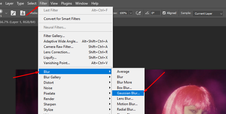Expand the Pixelate submenu
This screenshot has height=114, width=226.
tap(75, 93)
